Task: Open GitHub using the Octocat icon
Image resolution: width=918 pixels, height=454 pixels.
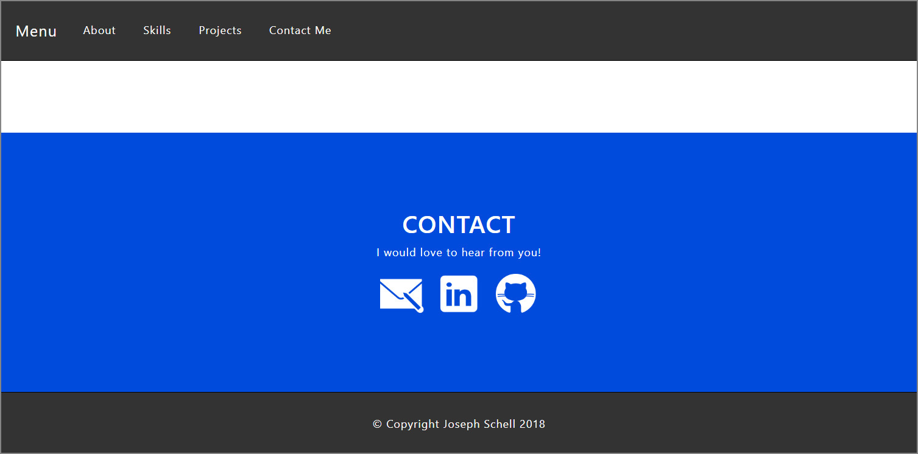Action: point(515,293)
